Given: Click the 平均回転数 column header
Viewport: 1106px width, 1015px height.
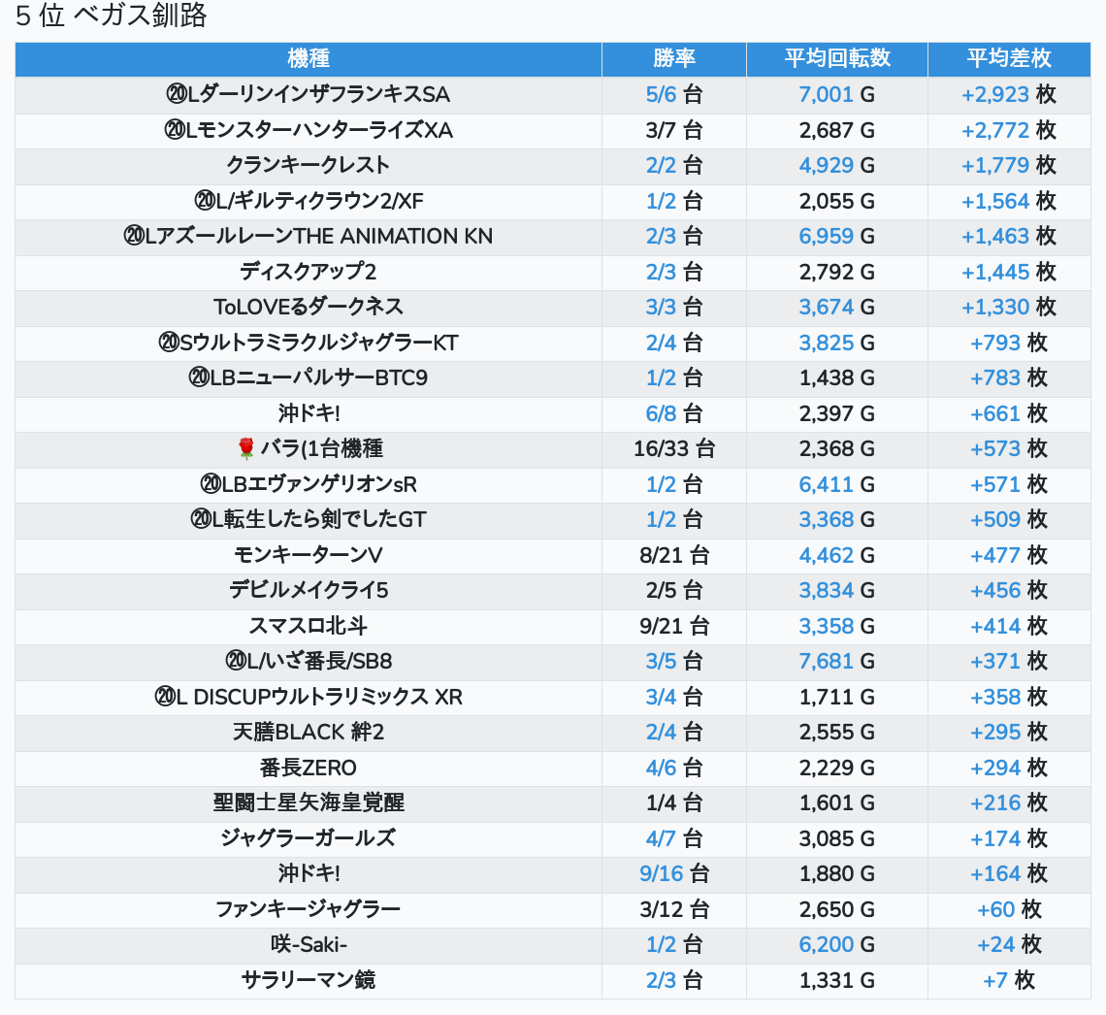Looking at the screenshot, I should (837, 58).
